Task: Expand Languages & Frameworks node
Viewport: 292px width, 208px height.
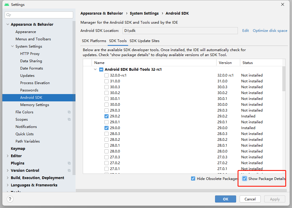Action: tap(8, 185)
